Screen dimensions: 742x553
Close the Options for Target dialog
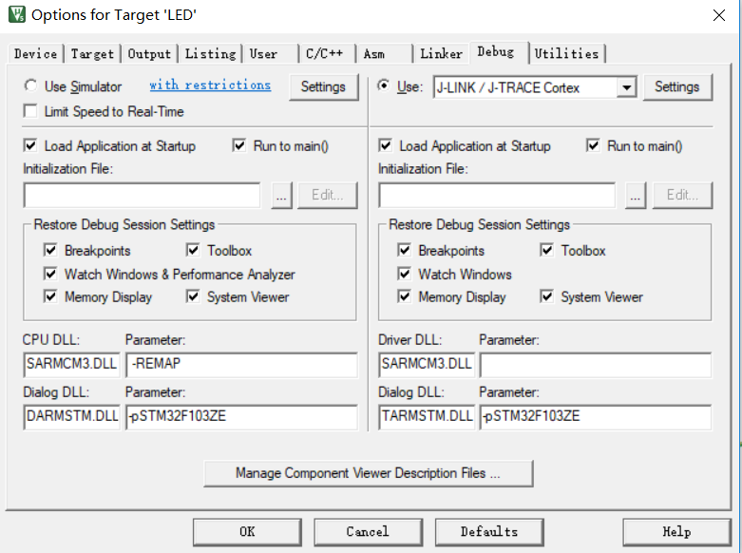click(x=719, y=15)
